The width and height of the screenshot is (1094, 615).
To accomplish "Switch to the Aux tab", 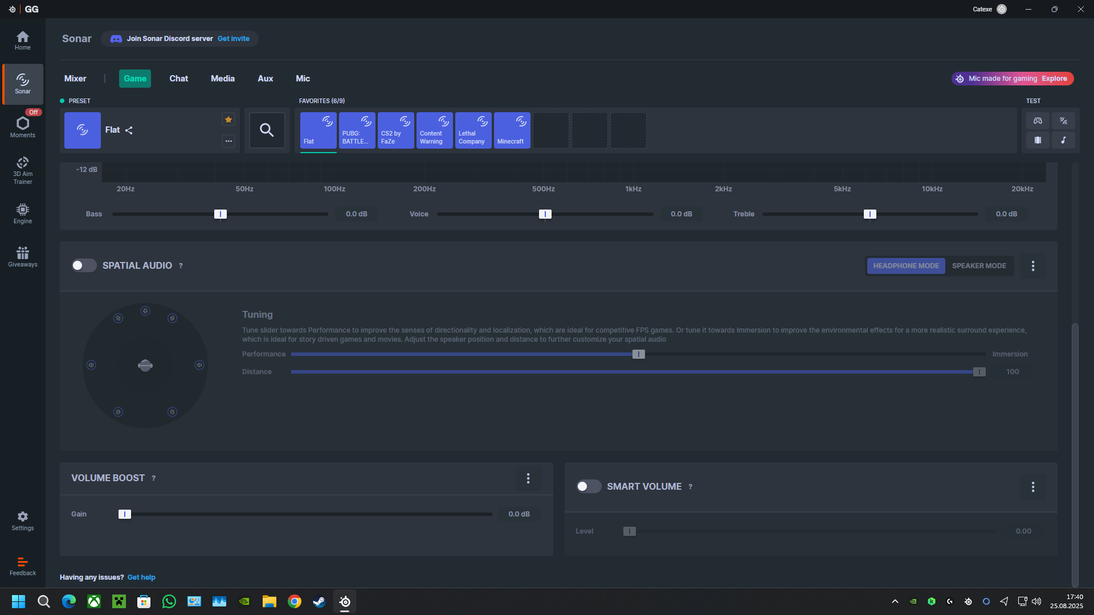I will (266, 79).
